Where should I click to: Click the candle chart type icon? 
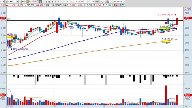click(102, 2)
